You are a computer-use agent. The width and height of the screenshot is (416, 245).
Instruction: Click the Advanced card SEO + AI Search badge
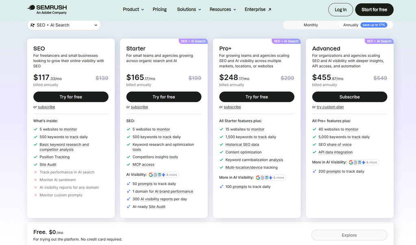(x=379, y=41)
